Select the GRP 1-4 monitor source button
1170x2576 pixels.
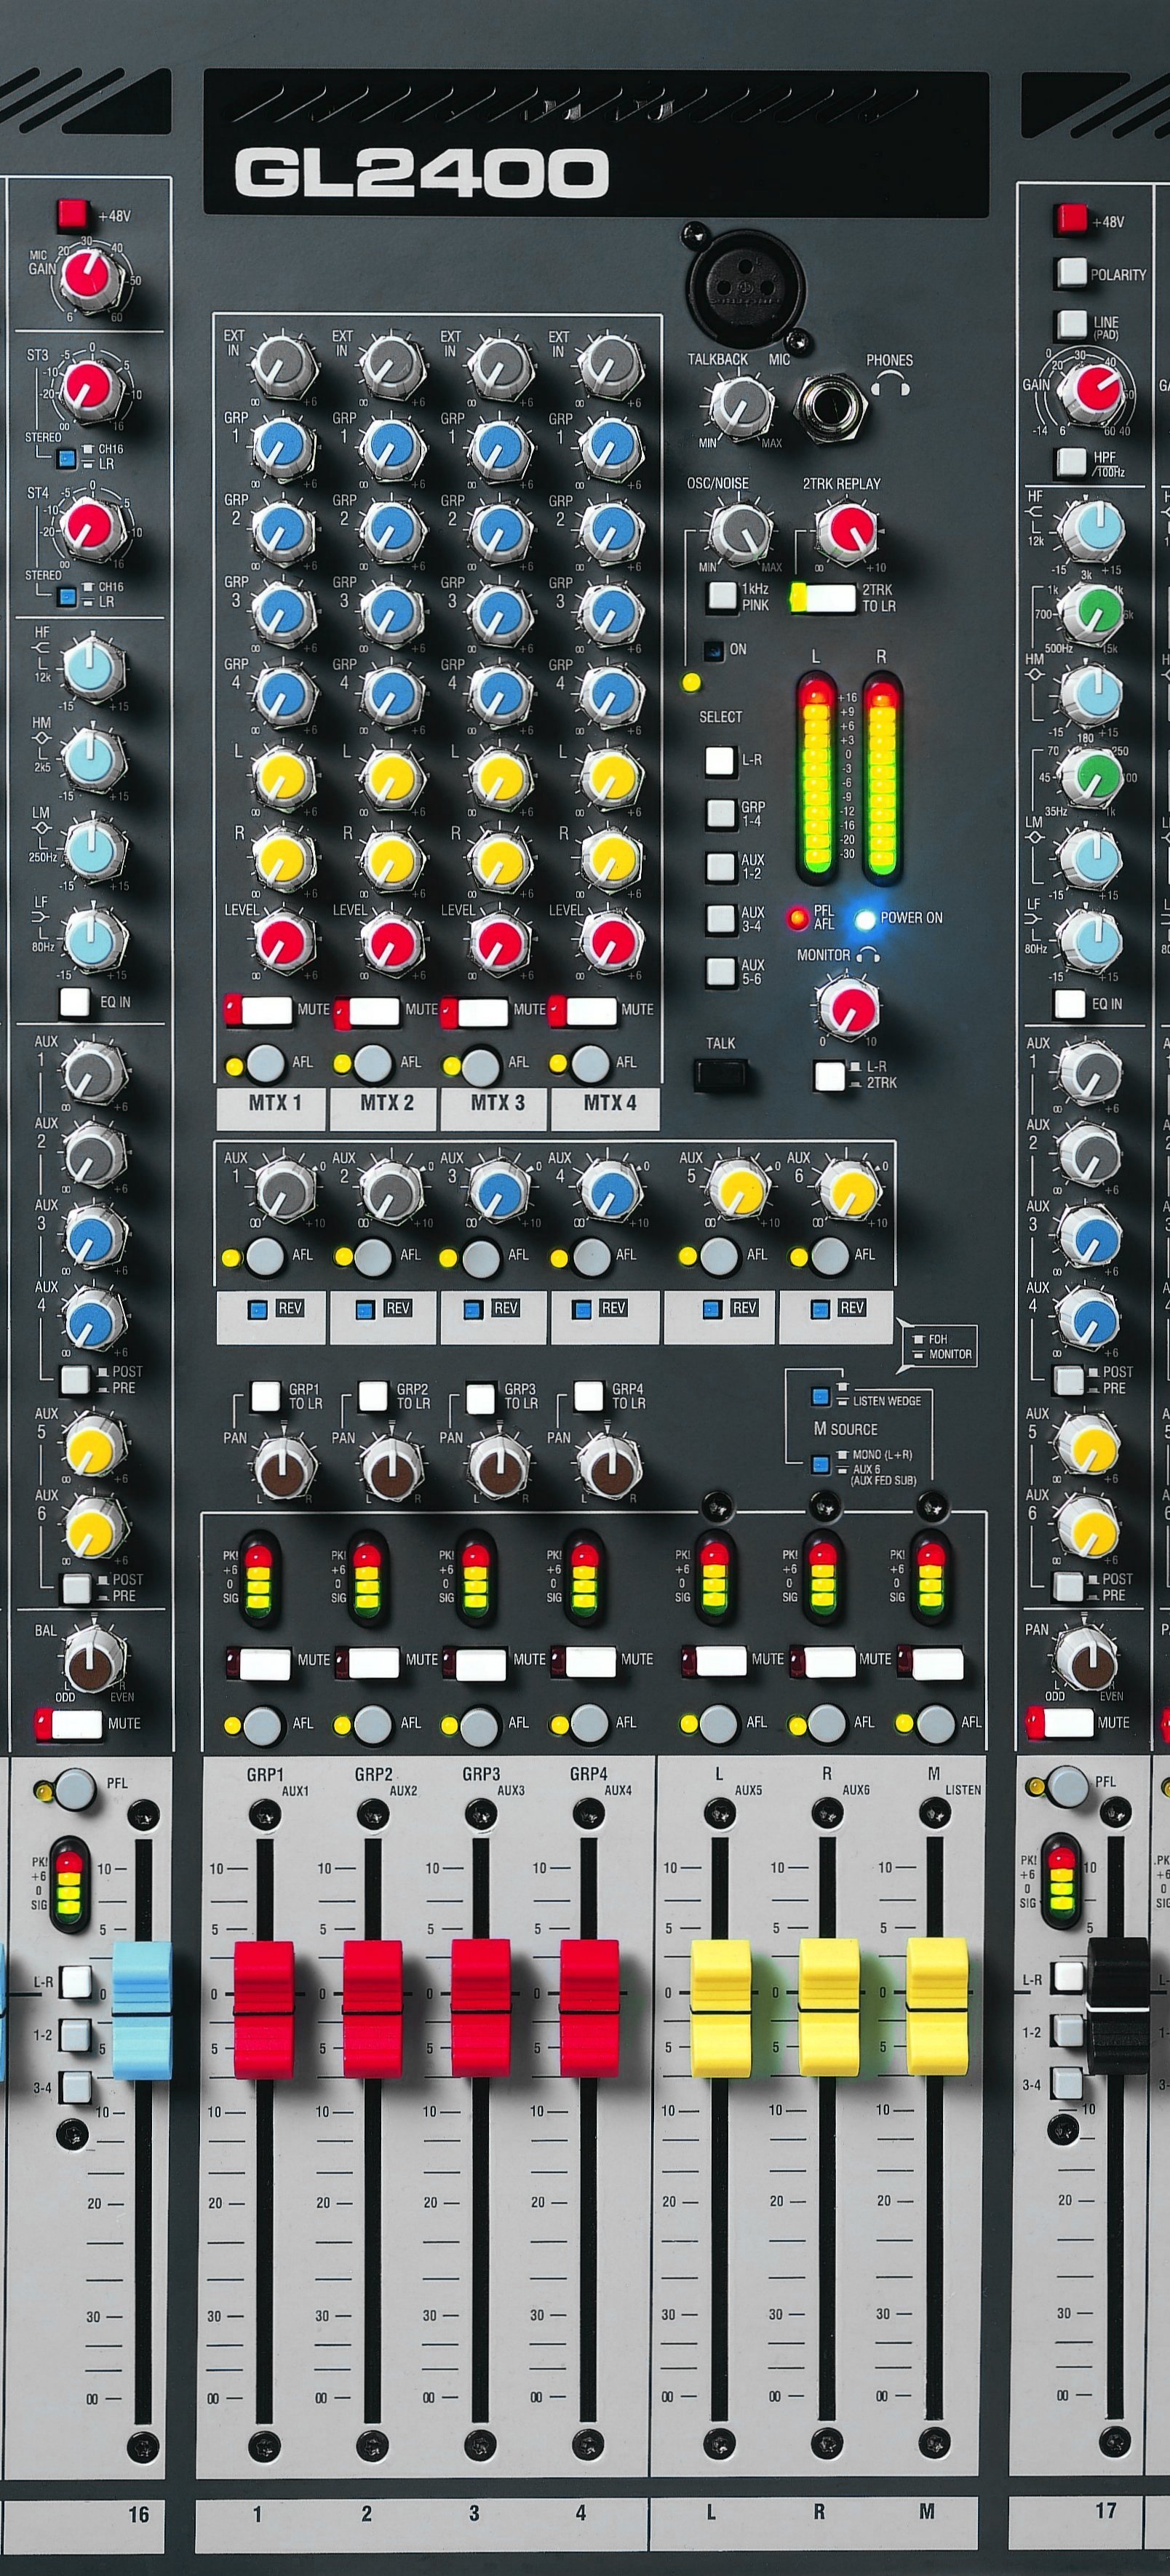721,813
